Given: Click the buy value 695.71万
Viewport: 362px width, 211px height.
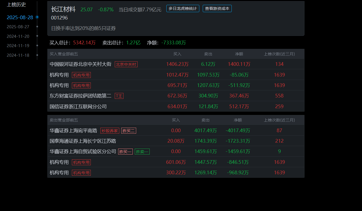Looking at the screenshot, I should (x=177, y=85).
